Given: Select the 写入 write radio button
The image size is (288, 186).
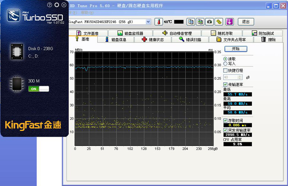Looking at the screenshot, I should pyautogui.click(x=225, y=64).
